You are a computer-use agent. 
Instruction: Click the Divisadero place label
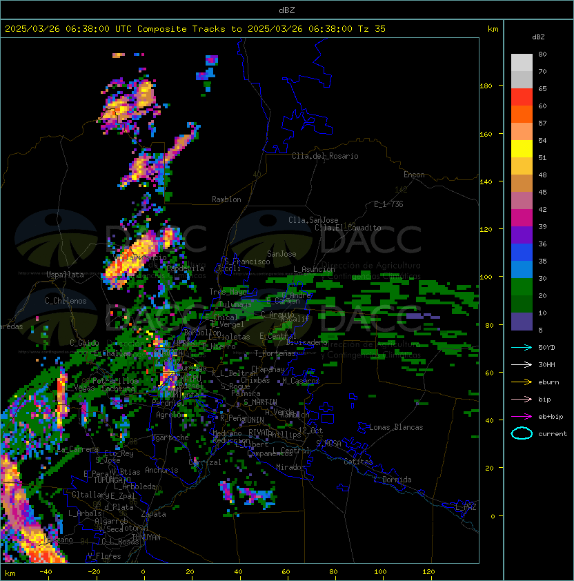(307, 342)
